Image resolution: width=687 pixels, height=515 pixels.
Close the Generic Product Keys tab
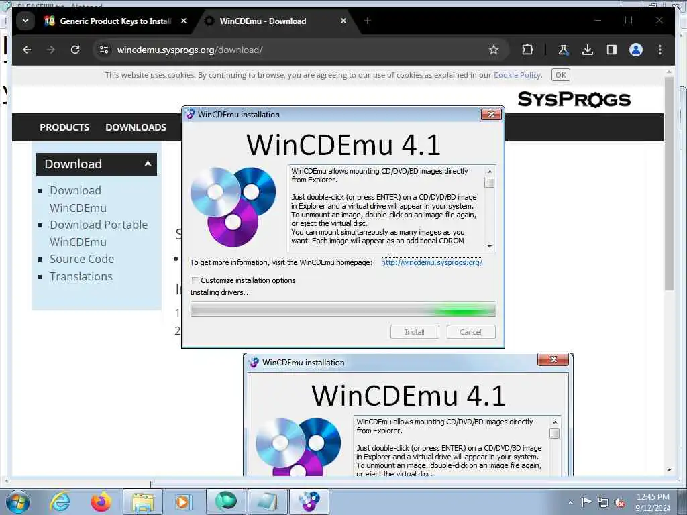coord(184,21)
